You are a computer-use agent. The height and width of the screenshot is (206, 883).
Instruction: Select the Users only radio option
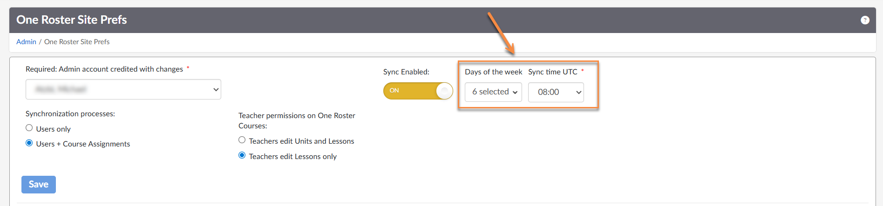coord(29,128)
